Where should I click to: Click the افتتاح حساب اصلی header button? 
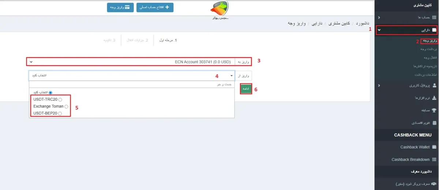[x=155, y=7]
